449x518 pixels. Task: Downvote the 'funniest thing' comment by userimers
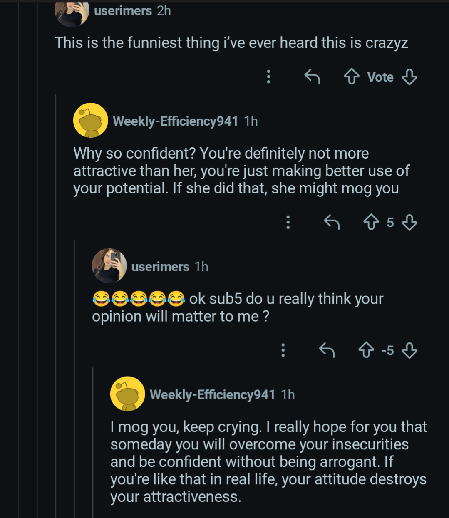(409, 77)
